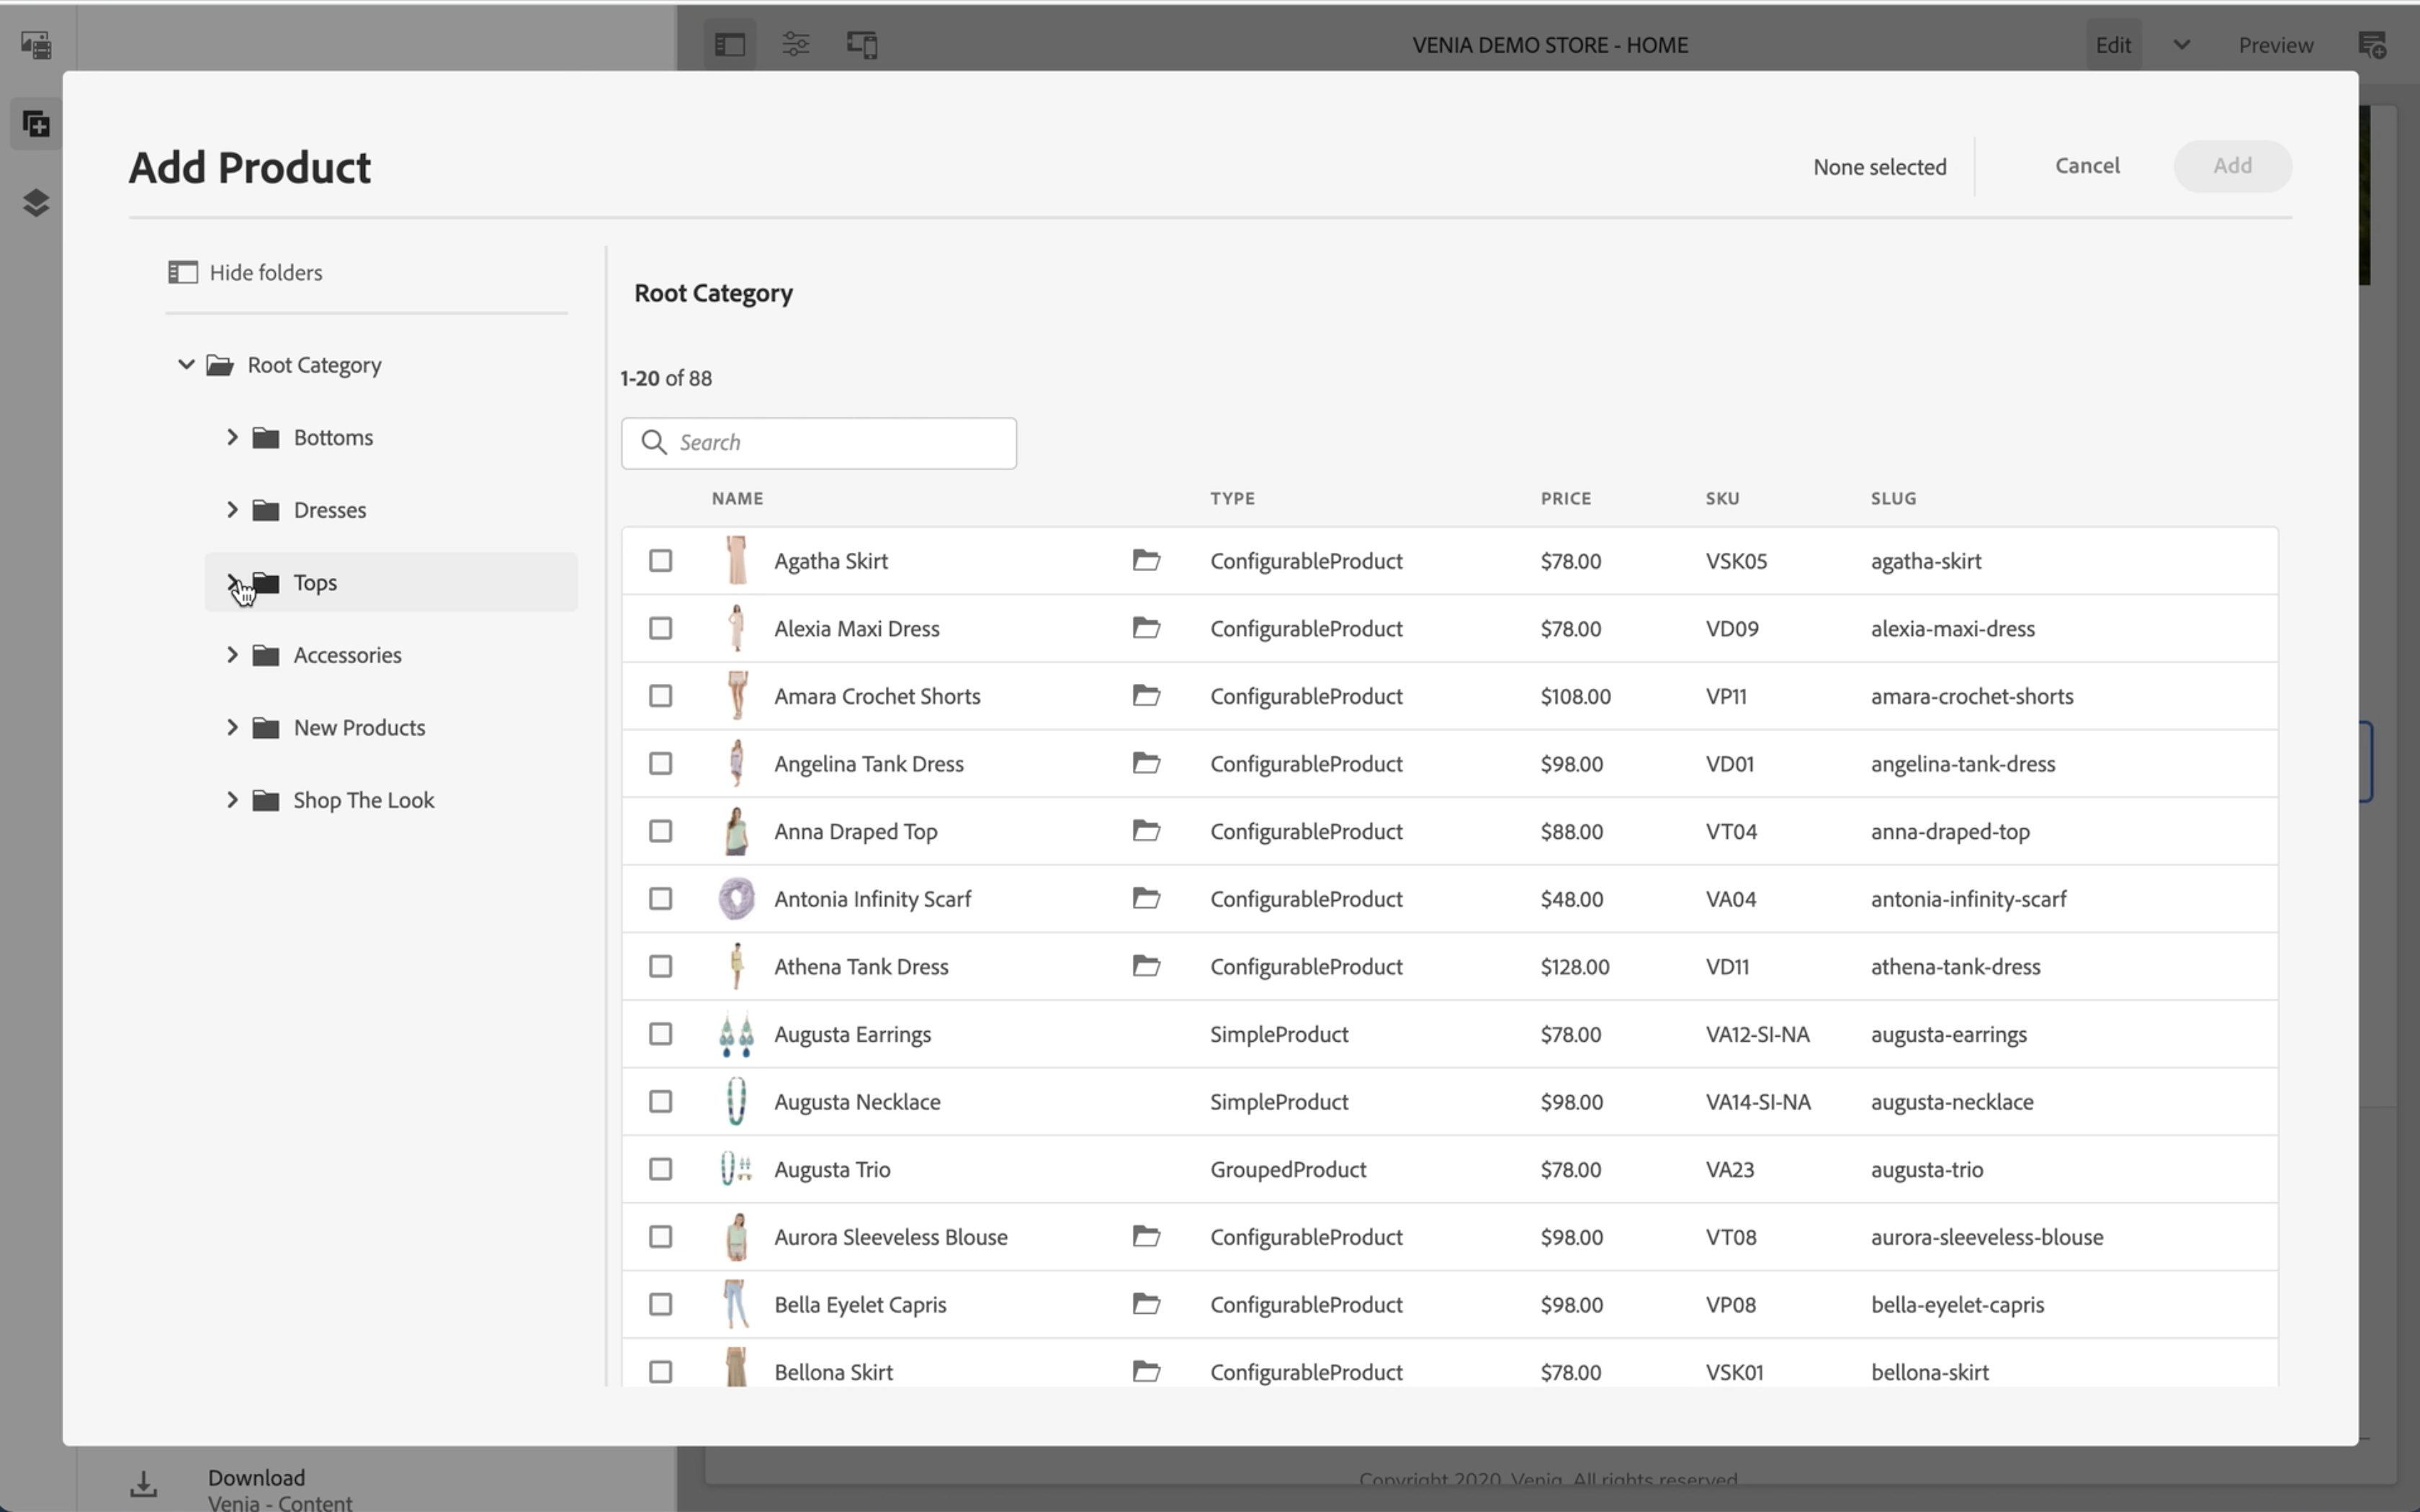
Task: Click folder icon beside Athena Tank Dress
Action: point(1146,966)
